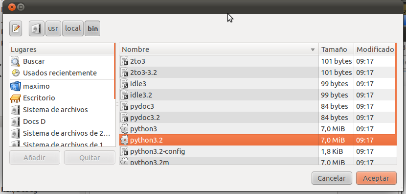Click the Aceptar button

click(x=376, y=178)
